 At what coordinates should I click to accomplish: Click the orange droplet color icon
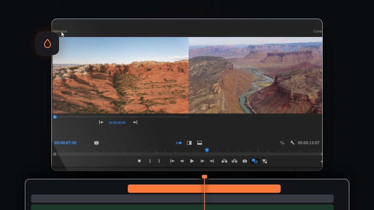[48, 44]
